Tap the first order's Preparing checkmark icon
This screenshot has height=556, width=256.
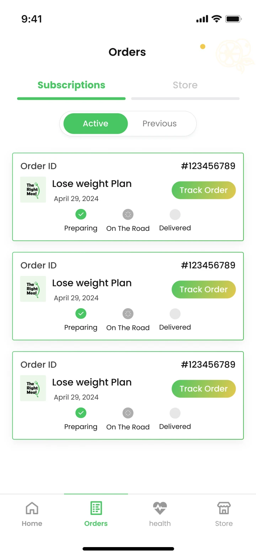point(81,214)
